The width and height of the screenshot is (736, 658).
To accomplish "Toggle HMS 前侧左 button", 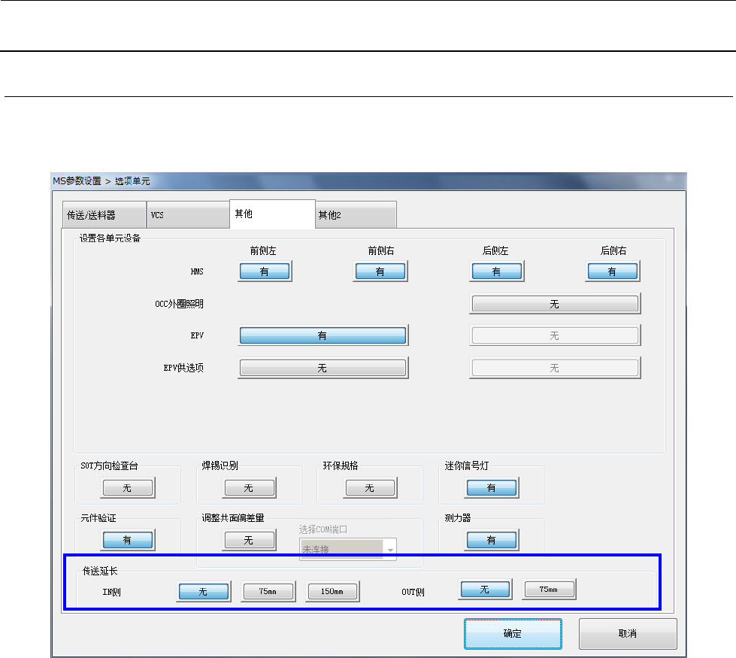I will click(x=265, y=271).
